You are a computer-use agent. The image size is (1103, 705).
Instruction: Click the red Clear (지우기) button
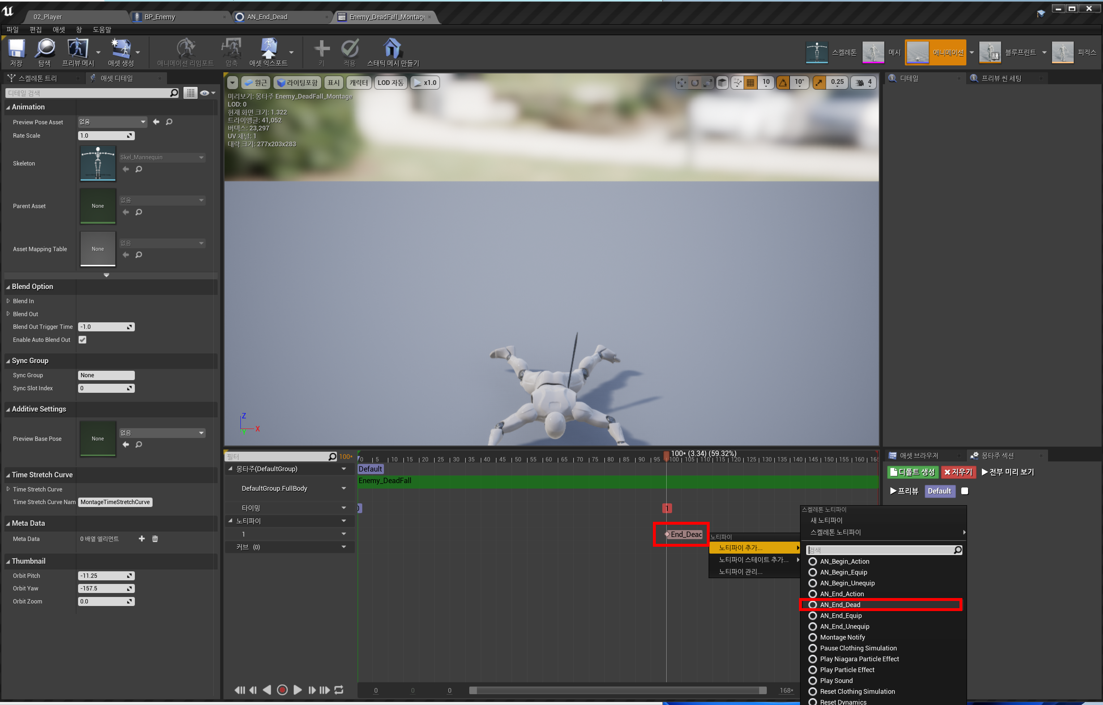point(958,472)
